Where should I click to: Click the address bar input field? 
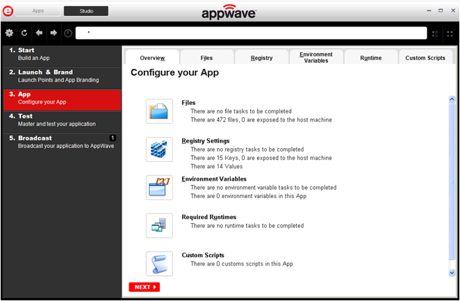click(x=251, y=33)
